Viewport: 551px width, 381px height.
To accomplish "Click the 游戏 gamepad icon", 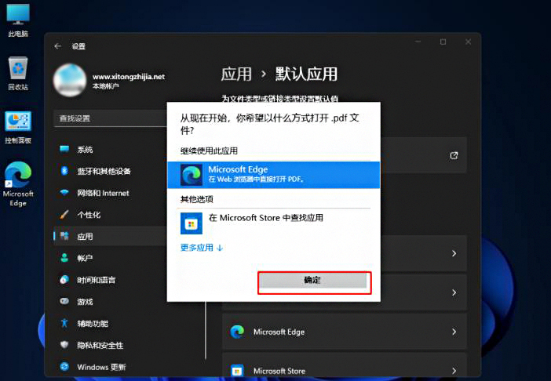I will tap(64, 301).
